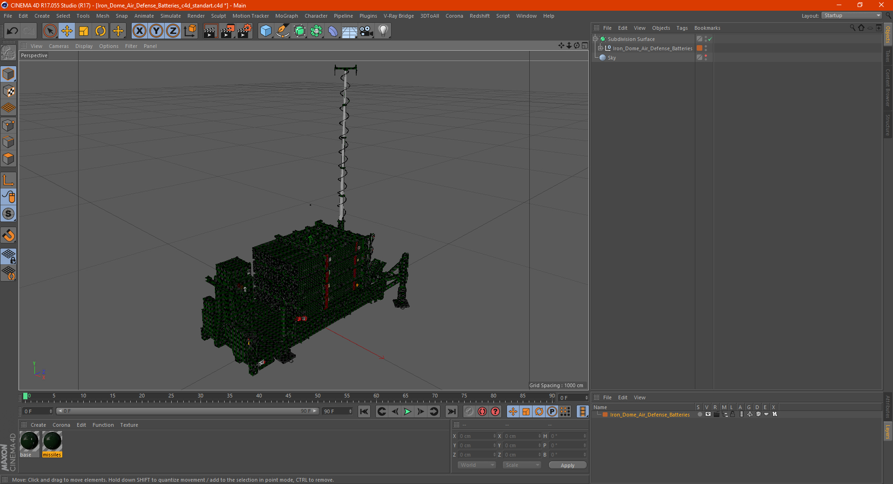Toggle Y axis lock
The image size is (893, 484).
tap(156, 31)
